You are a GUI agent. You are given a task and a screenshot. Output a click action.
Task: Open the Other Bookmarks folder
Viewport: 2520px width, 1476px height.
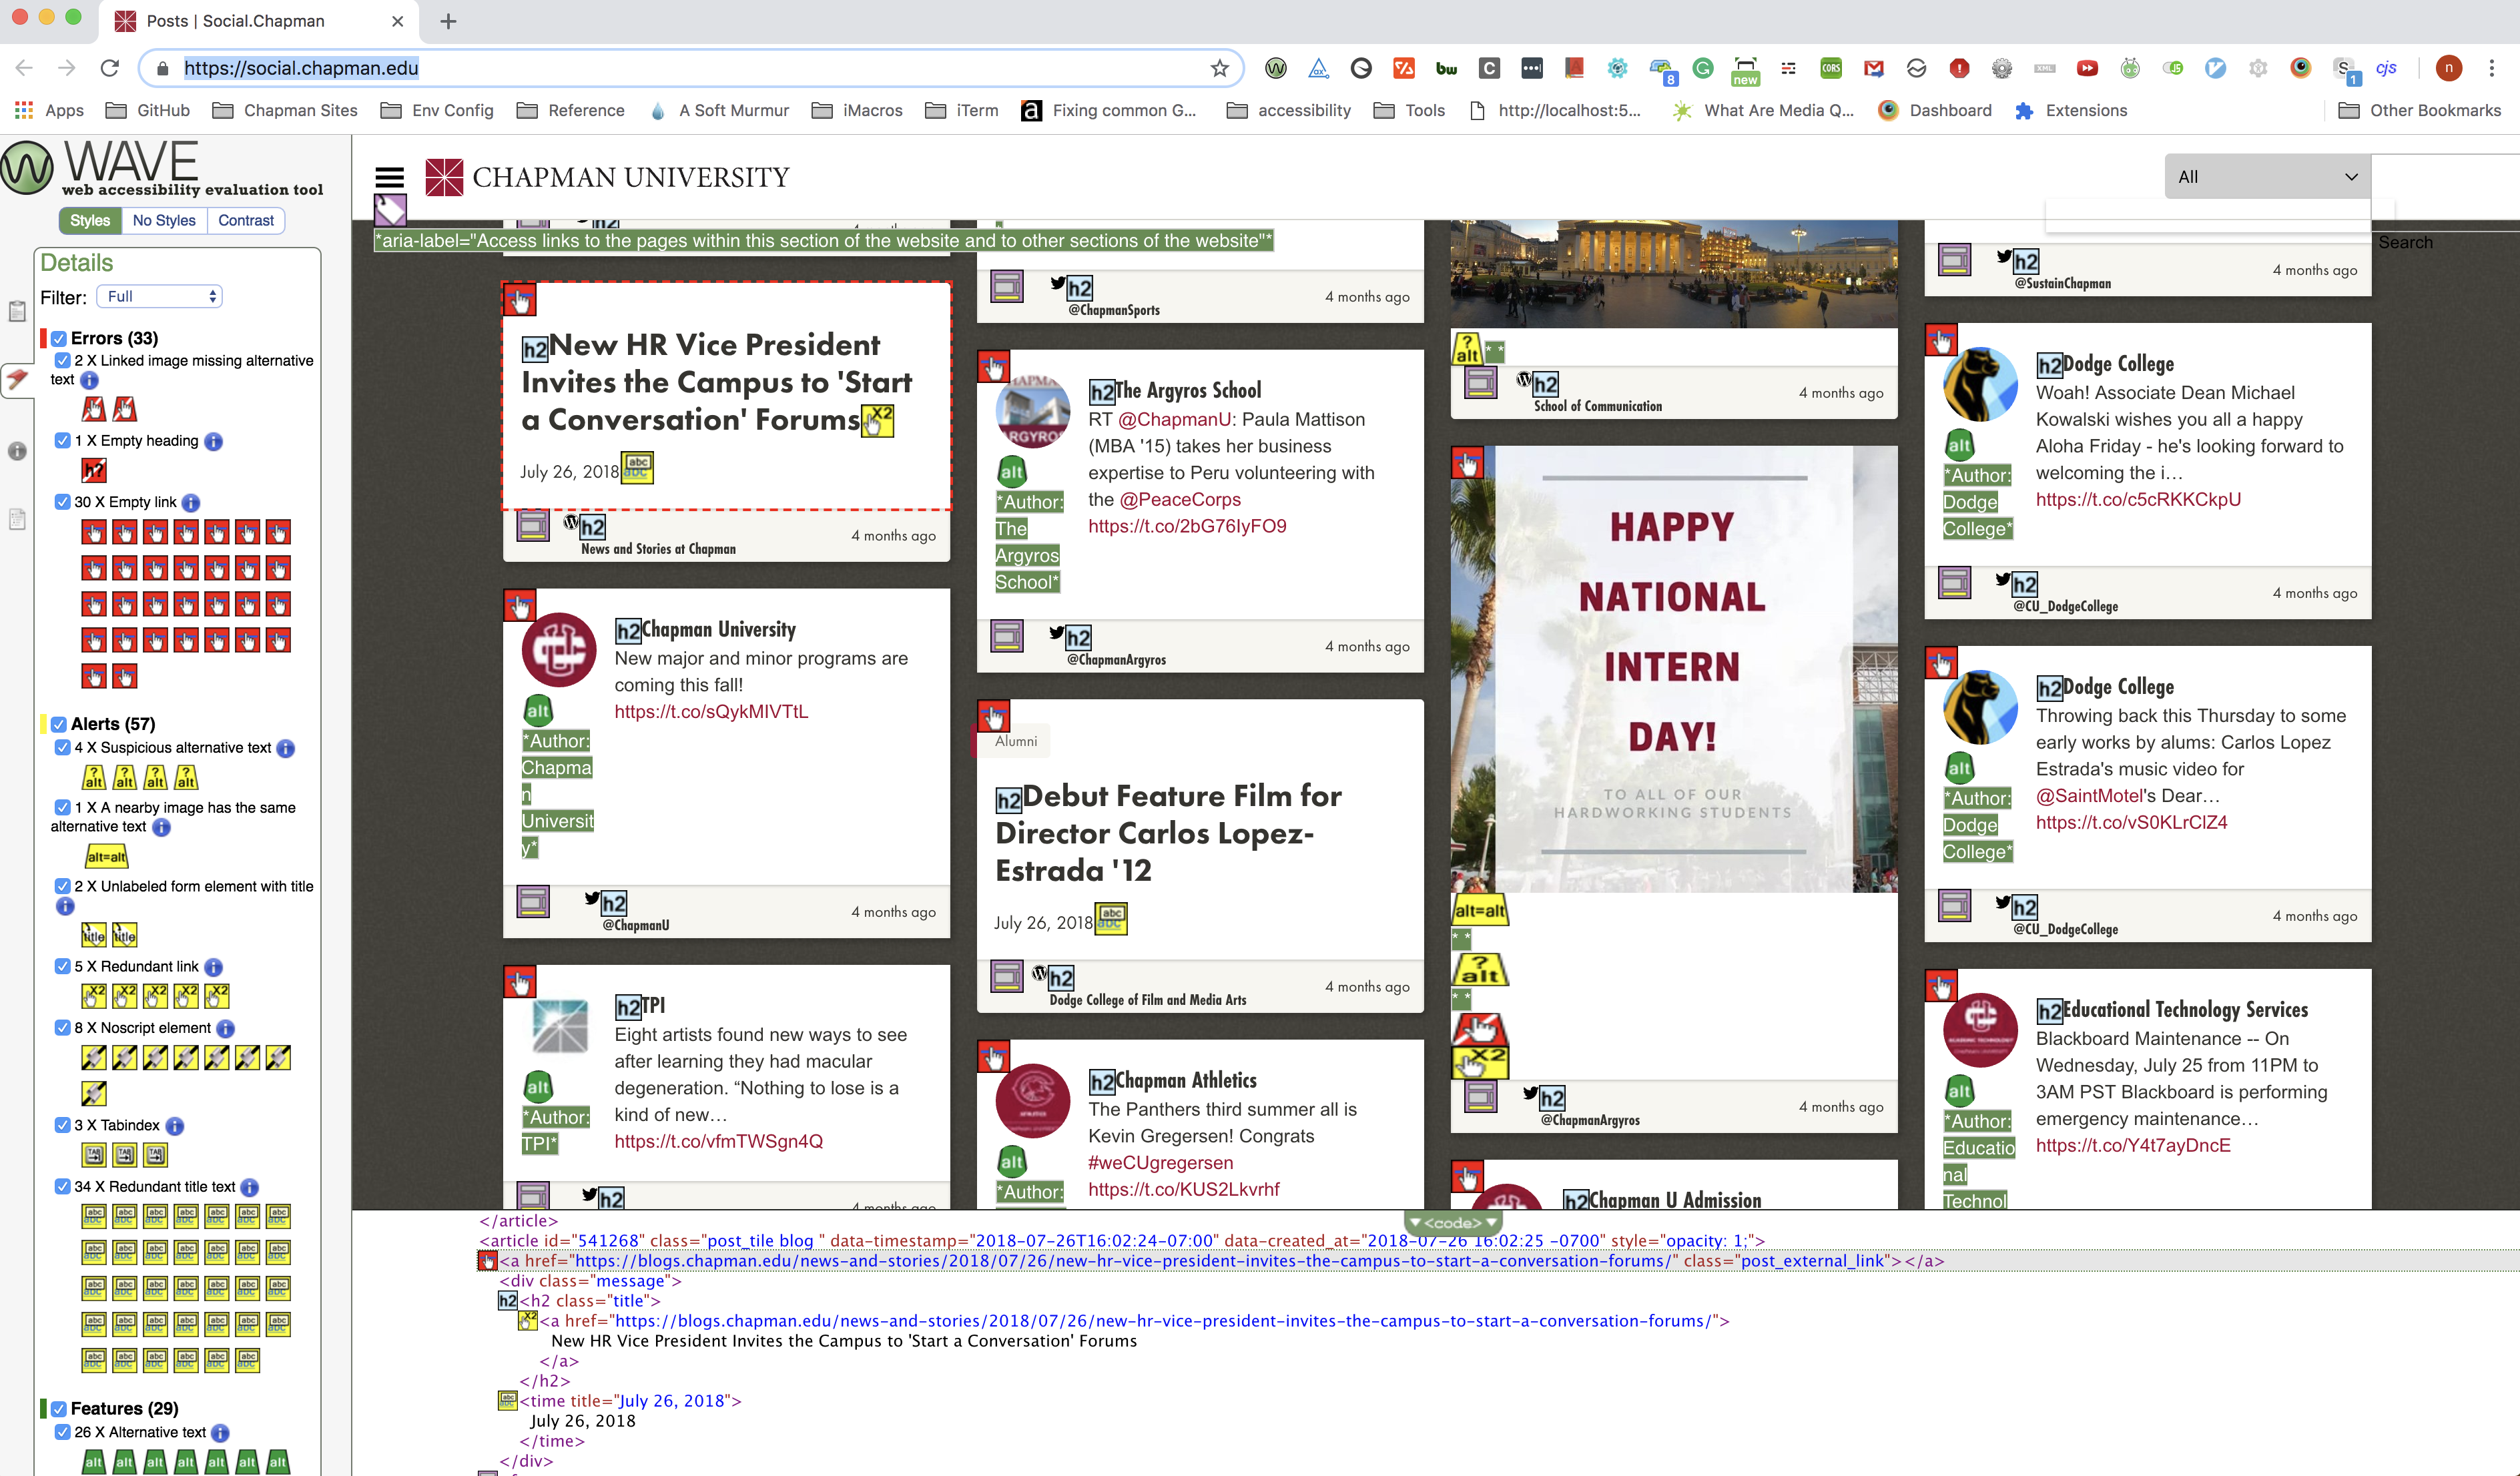click(2419, 110)
